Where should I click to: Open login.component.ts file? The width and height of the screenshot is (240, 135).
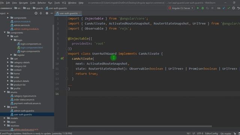tap(30, 51)
